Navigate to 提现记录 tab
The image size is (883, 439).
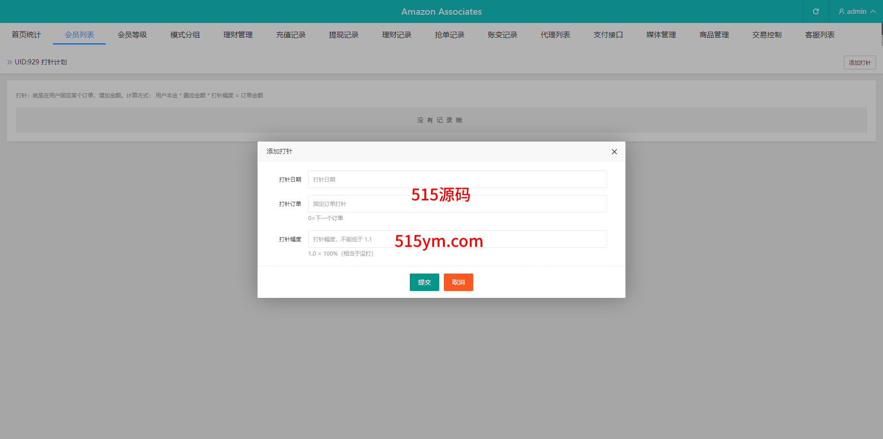344,35
